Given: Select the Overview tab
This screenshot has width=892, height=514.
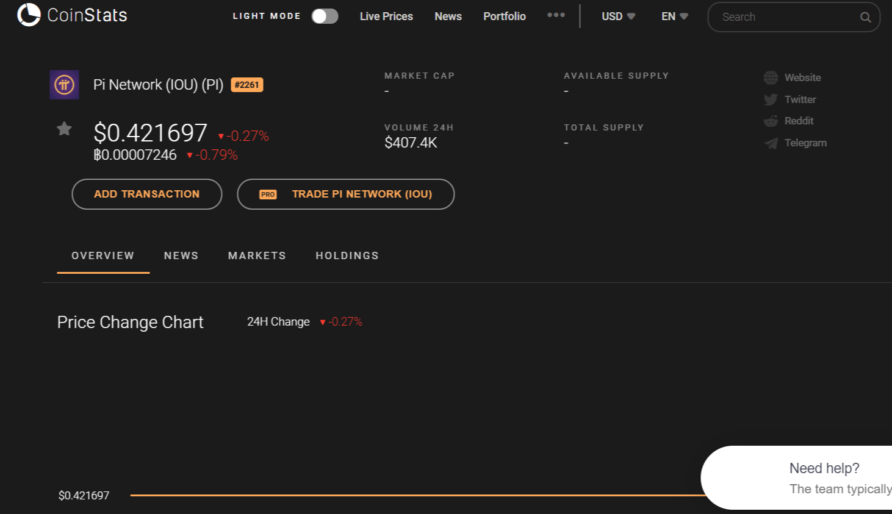Looking at the screenshot, I should pyautogui.click(x=103, y=255).
